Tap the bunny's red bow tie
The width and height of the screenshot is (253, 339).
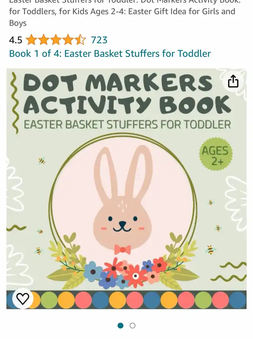[123, 250]
